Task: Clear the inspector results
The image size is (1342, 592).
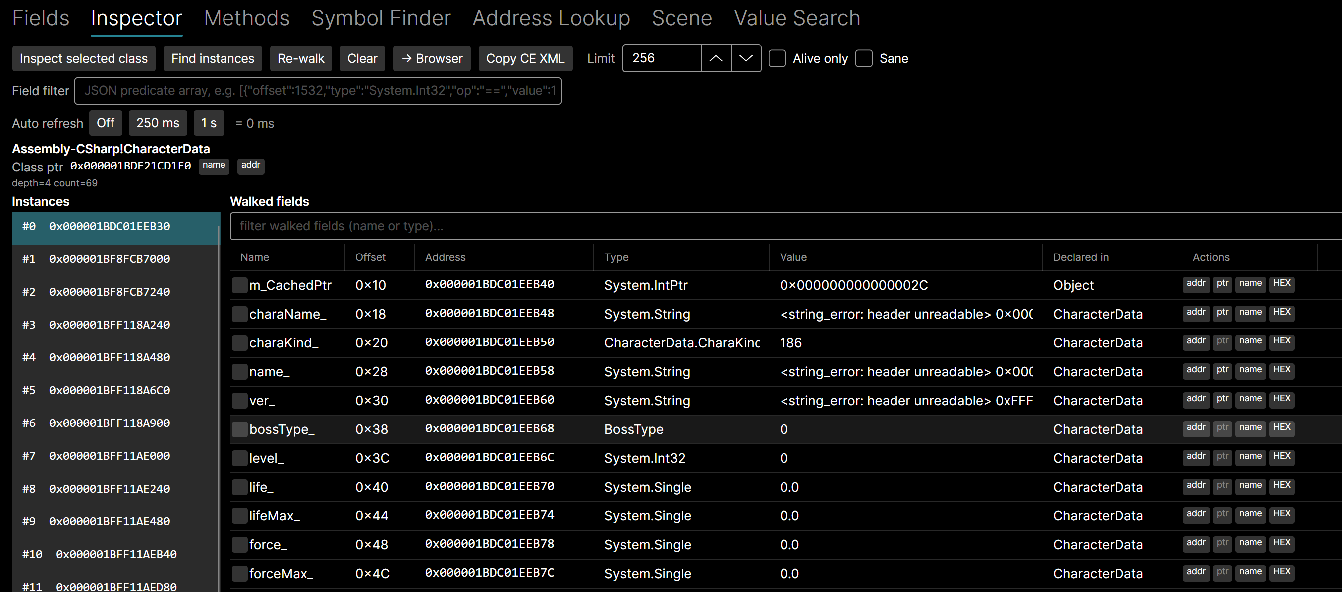Action: tap(362, 58)
